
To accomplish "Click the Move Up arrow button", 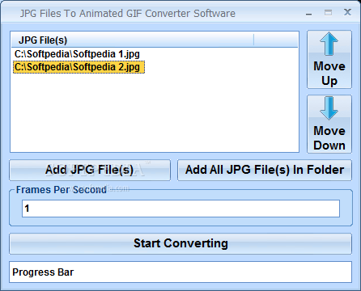I will click(329, 60).
